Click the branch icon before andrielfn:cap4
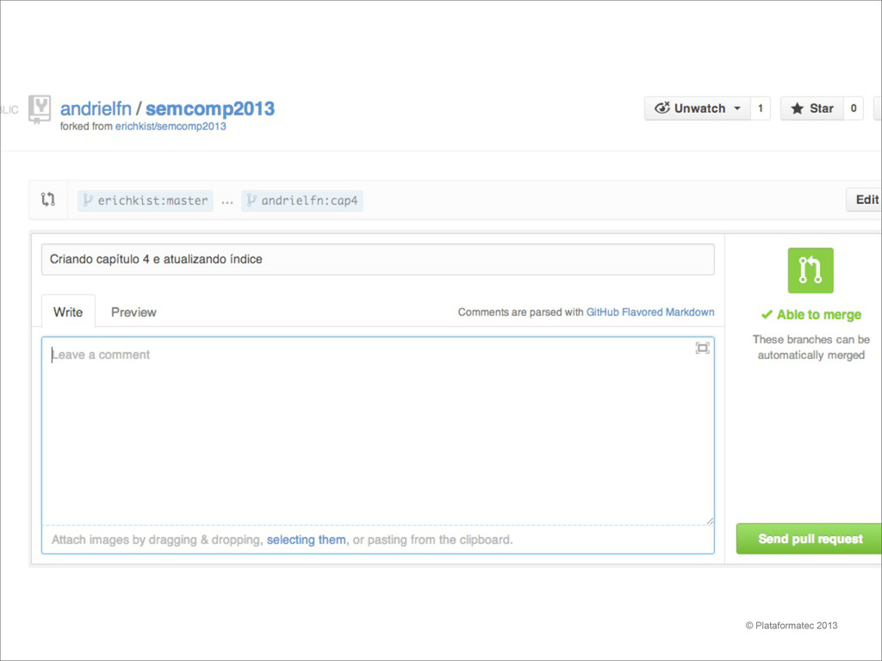The height and width of the screenshot is (661, 882). point(252,200)
